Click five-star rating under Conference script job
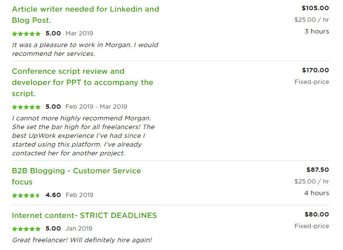This screenshot has height=250, width=343. tap(26, 107)
